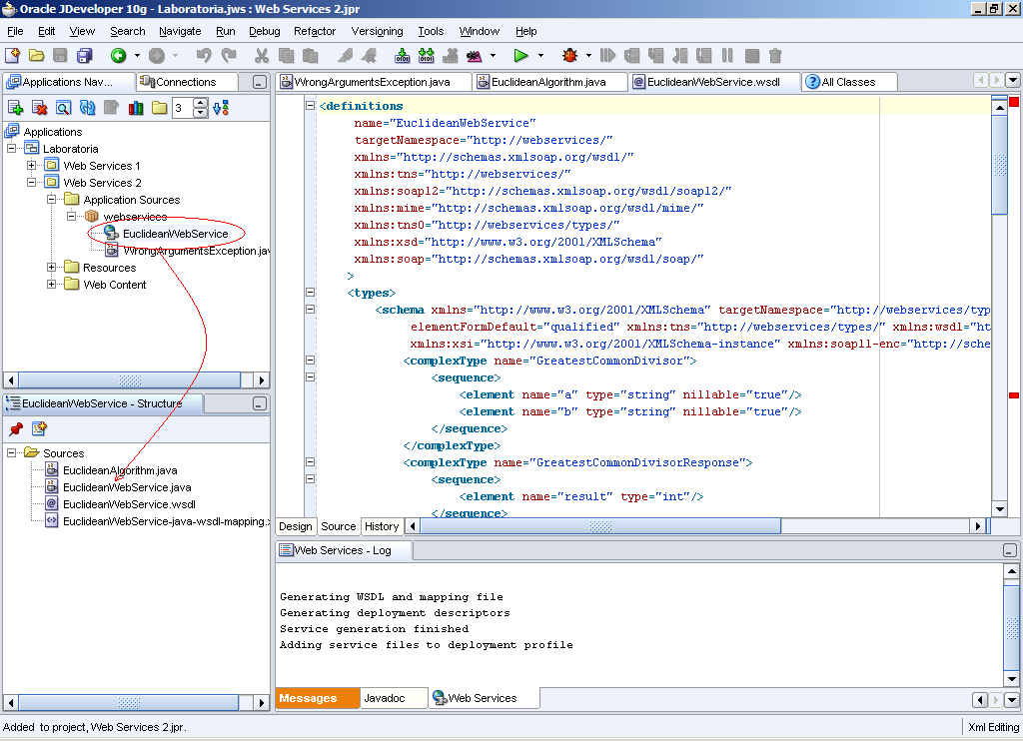This screenshot has width=1023, height=741.
Task: Click the Find magnifier icon in navigator
Action: pos(63,108)
